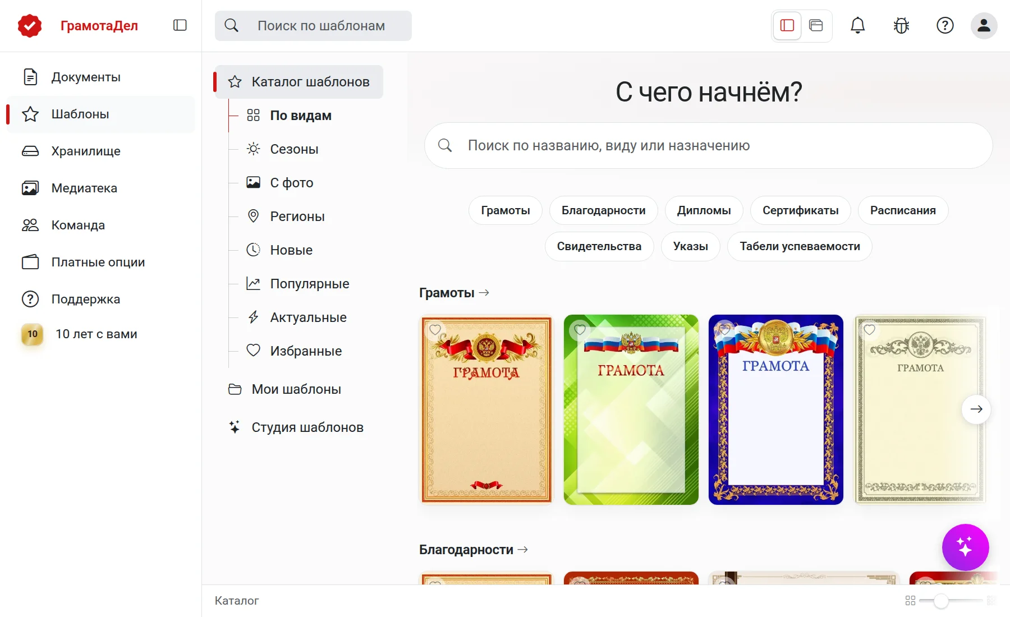Open the green Грамота template
This screenshot has width=1010, height=617.
click(631, 409)
